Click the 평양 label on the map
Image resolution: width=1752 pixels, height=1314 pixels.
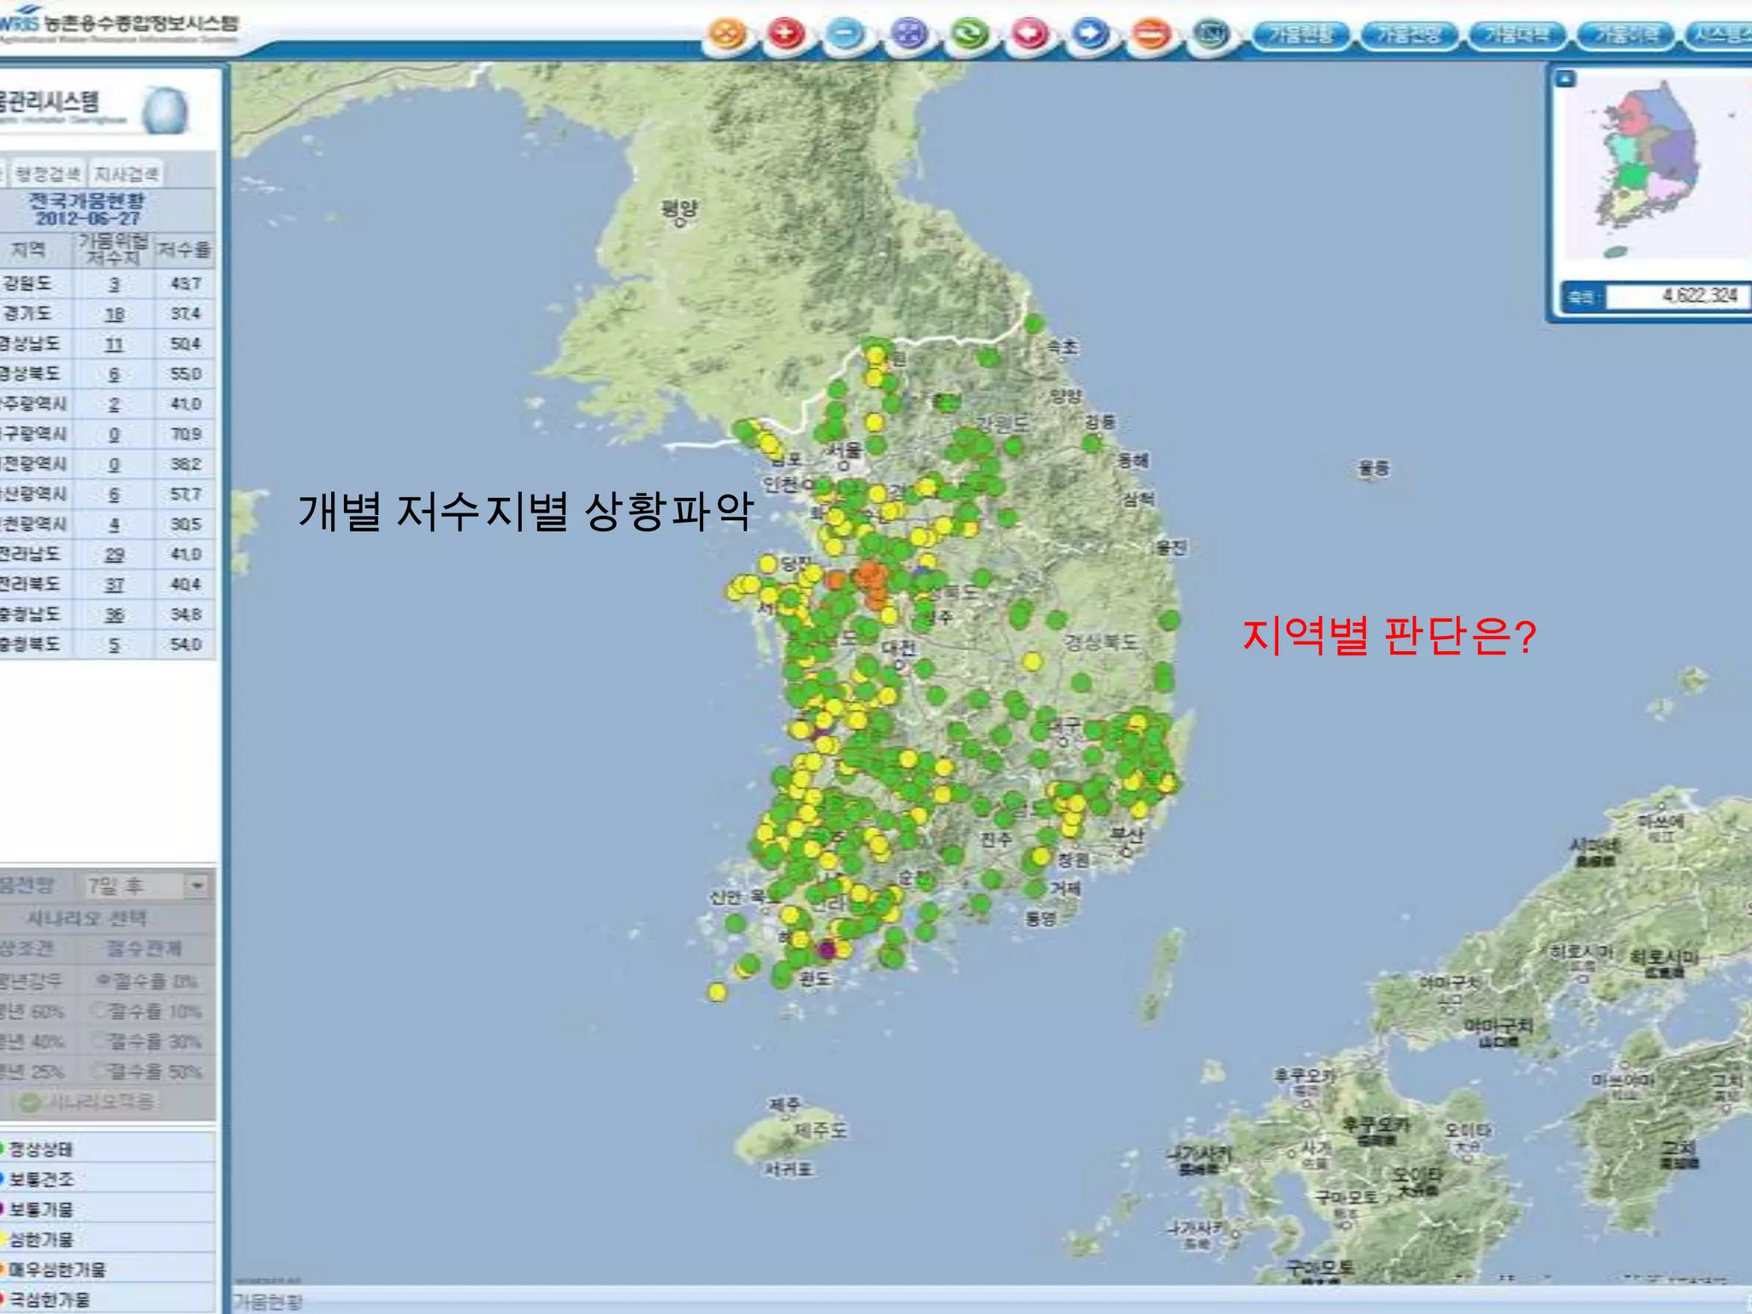point(680,208)
